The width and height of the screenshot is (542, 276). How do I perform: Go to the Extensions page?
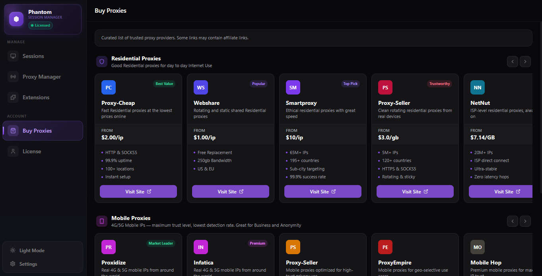pos(43,97)
